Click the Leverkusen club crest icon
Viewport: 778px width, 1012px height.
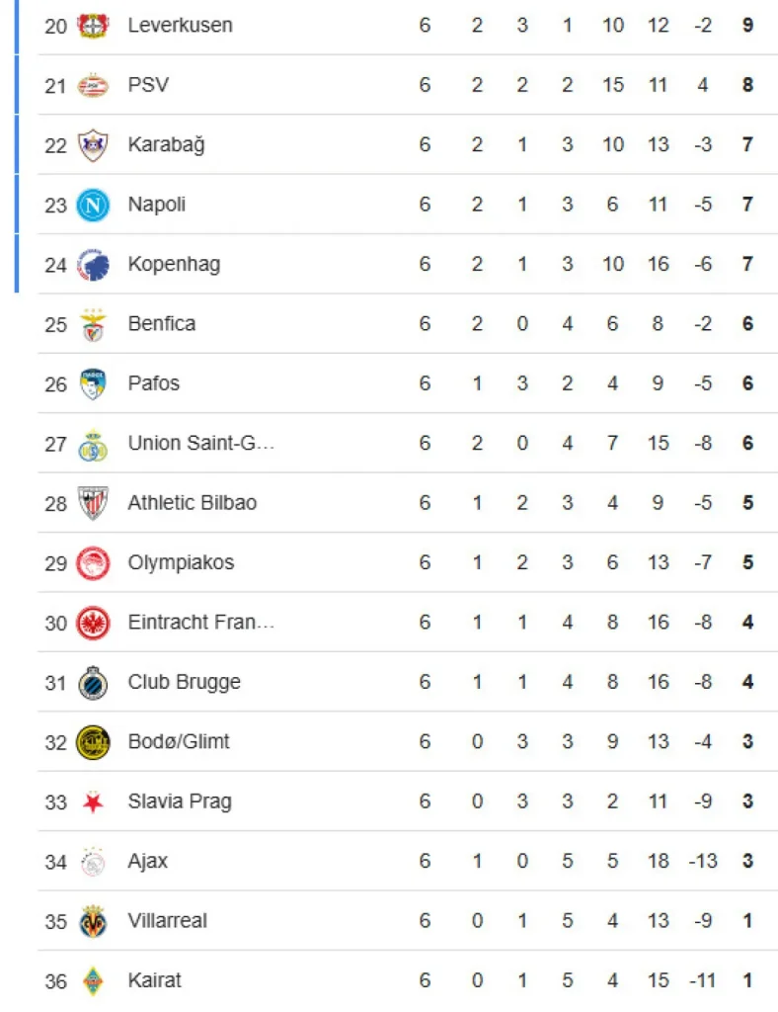click(93, 25)
